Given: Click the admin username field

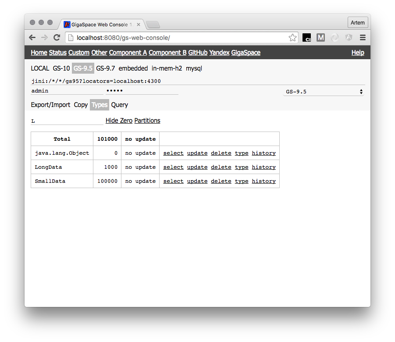Looking at the screenshot, I should click(67, 91).
